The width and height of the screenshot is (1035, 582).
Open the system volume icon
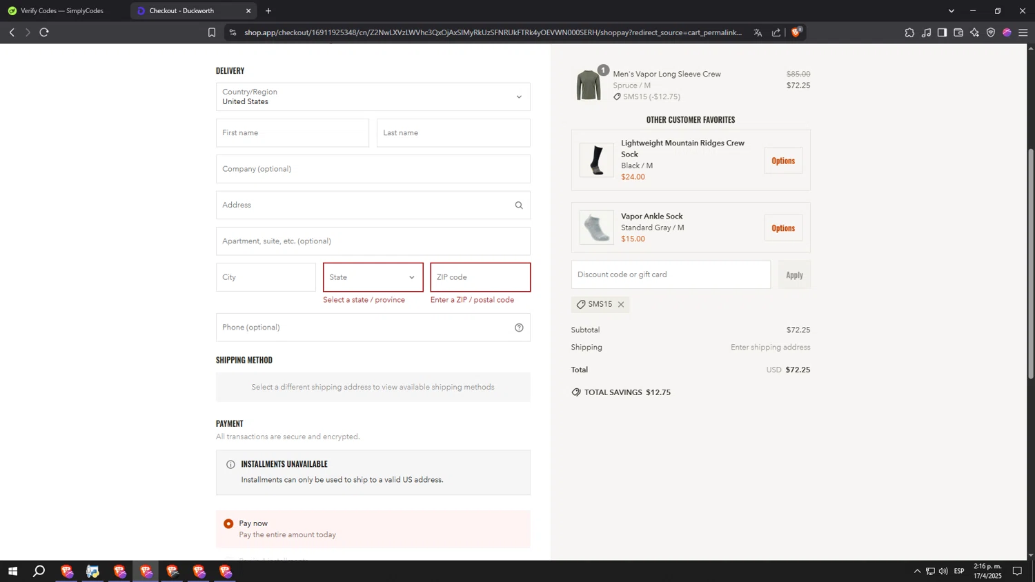[943, 571]
